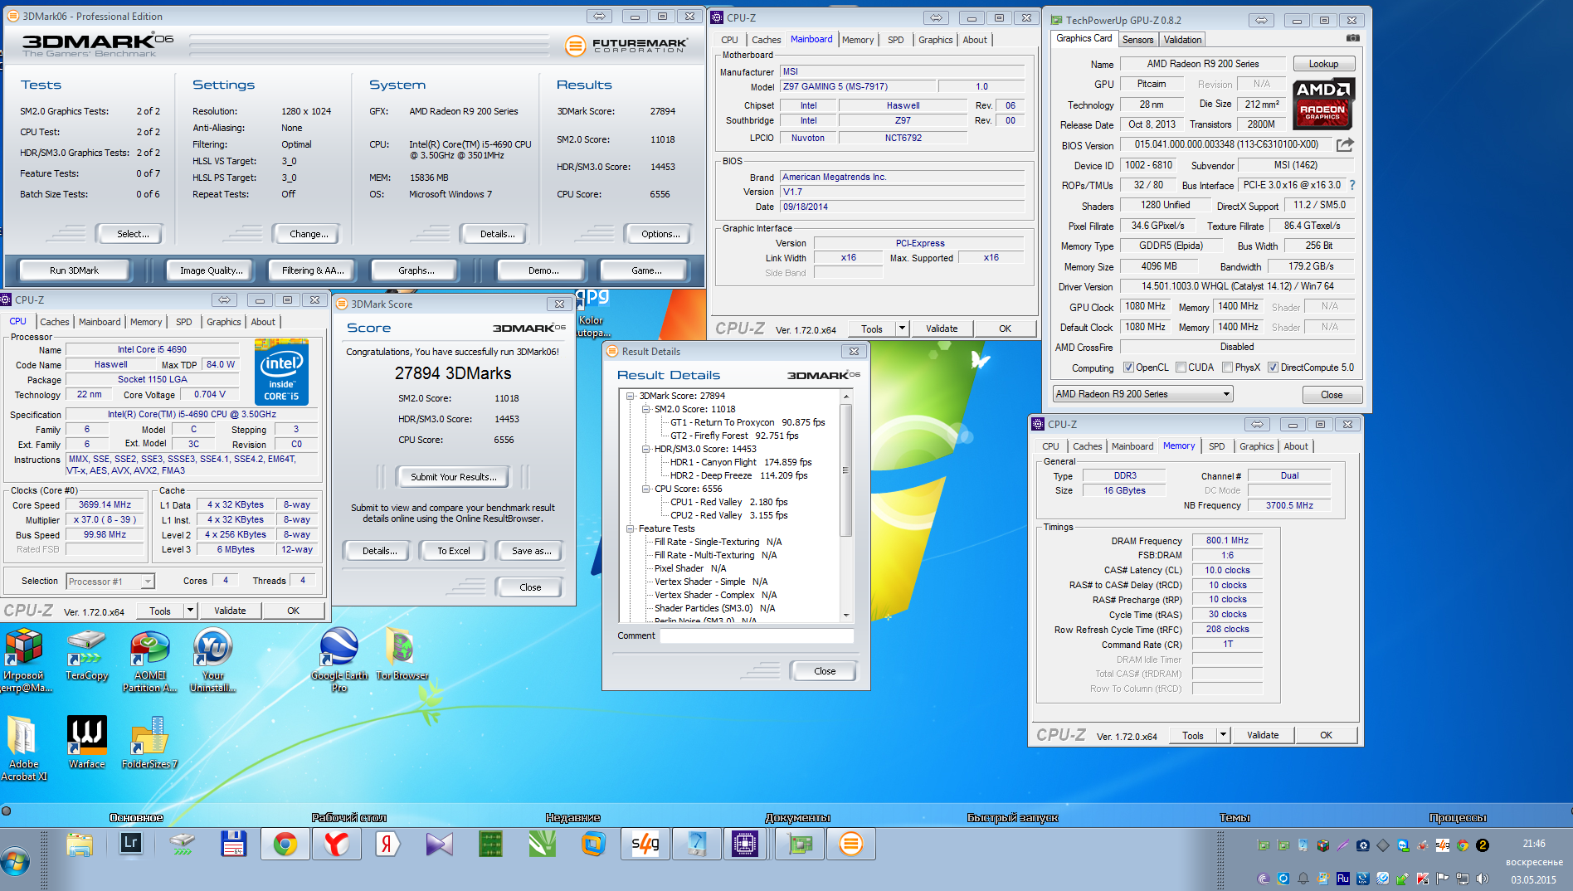Collapse the HDR/SM3.0 Score tree node
The width and height of the screenshot is (1573, 891).
[645, 449]
